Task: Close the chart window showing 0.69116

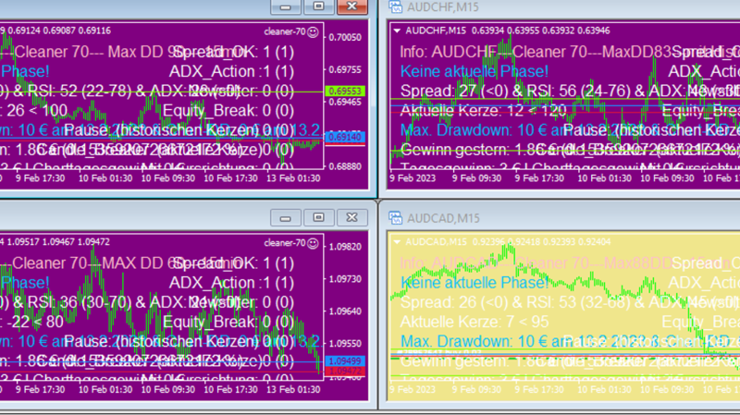Action: [352, 6]
